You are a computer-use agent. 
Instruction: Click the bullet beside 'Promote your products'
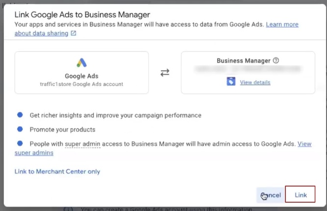coord(20,129)
